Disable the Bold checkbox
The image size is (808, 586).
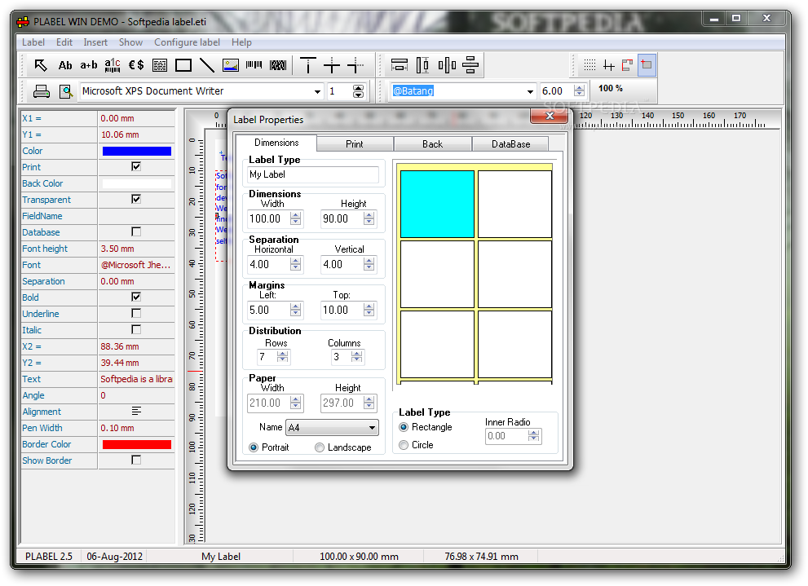click(136, 297)
